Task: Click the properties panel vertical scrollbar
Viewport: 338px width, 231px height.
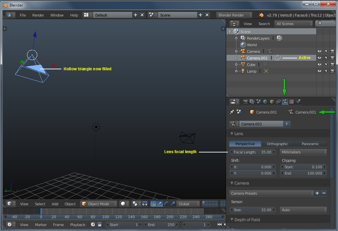Action: (332, 143)
